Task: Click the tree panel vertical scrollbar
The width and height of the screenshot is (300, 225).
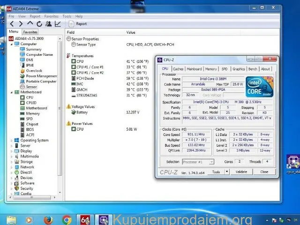Action: 60,117
